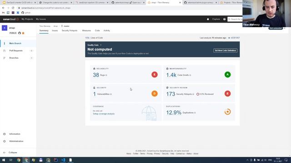The width and height of the screenshot is (291, 163).
Task: Click the GitHub icon beside the PUBLIC badge
Action: (x=20, y=33)
